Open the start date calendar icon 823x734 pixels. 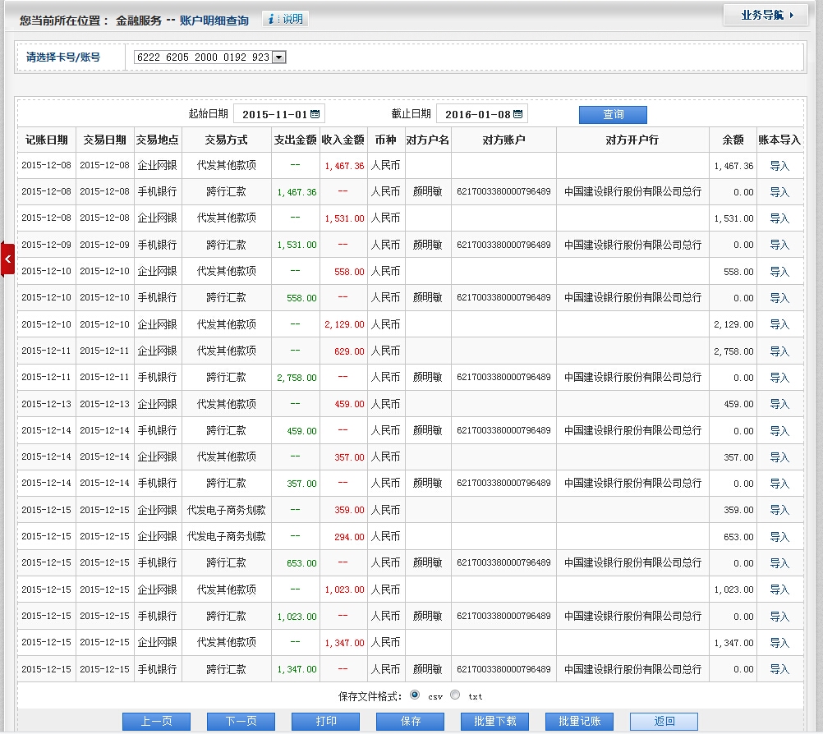click(315, 114)
